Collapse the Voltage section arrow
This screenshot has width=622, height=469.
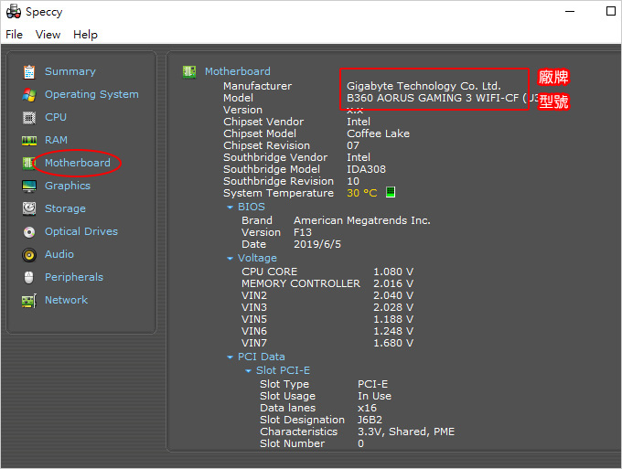pos(230,259)
